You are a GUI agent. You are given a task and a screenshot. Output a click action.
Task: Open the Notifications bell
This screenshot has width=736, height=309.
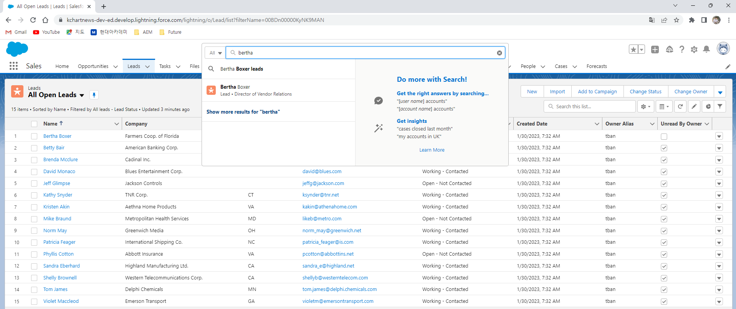[706, 50]
